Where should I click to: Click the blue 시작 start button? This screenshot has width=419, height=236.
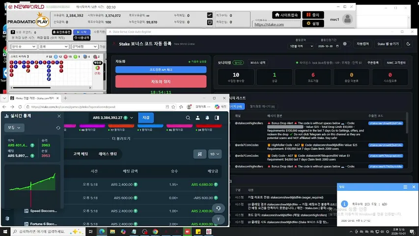[x=82, y=32]
